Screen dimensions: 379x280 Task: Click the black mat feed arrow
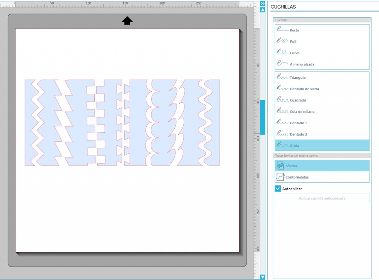pos(127,21)
